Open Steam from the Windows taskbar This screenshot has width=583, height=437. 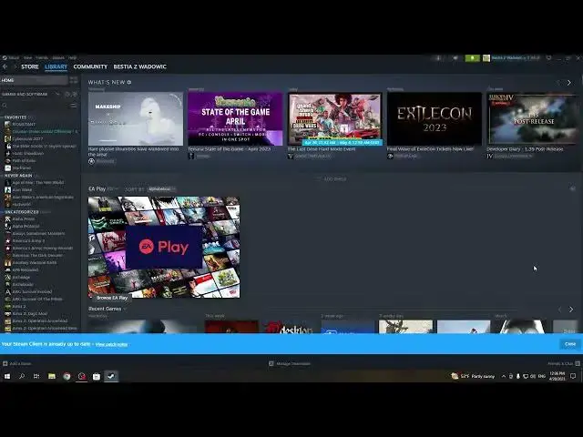(x=111, y=376)
